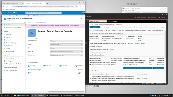Screen dimensions: 173x97
Task: Click the Got feedback link
Action: coord(41,23)
